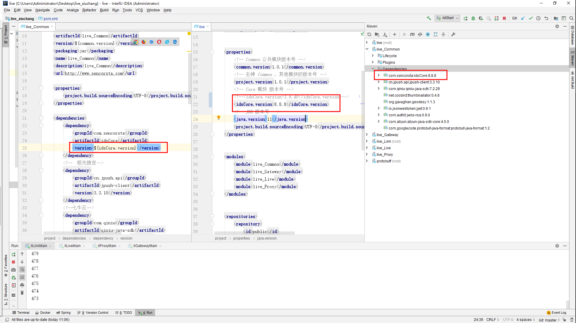Image resolution: width=576 pixels, height=323 pixels.
Task: Reimport all Maven projects refresh icon
Action: (x=369, y=34)
